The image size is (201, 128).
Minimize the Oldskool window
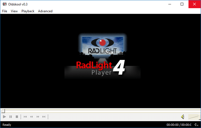170,4
